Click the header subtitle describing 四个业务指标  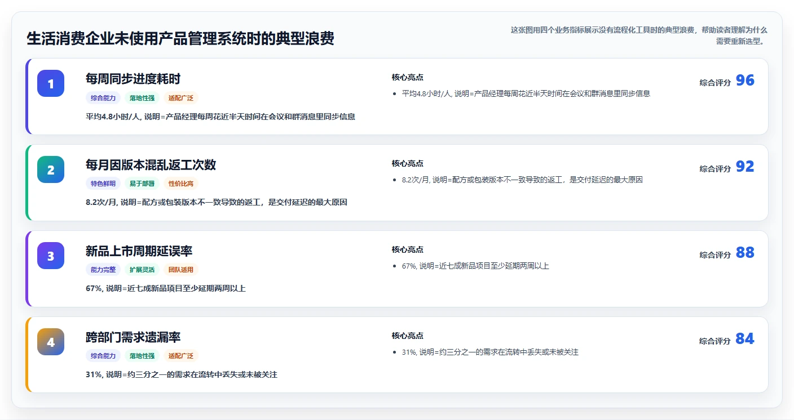click(639, 35)
